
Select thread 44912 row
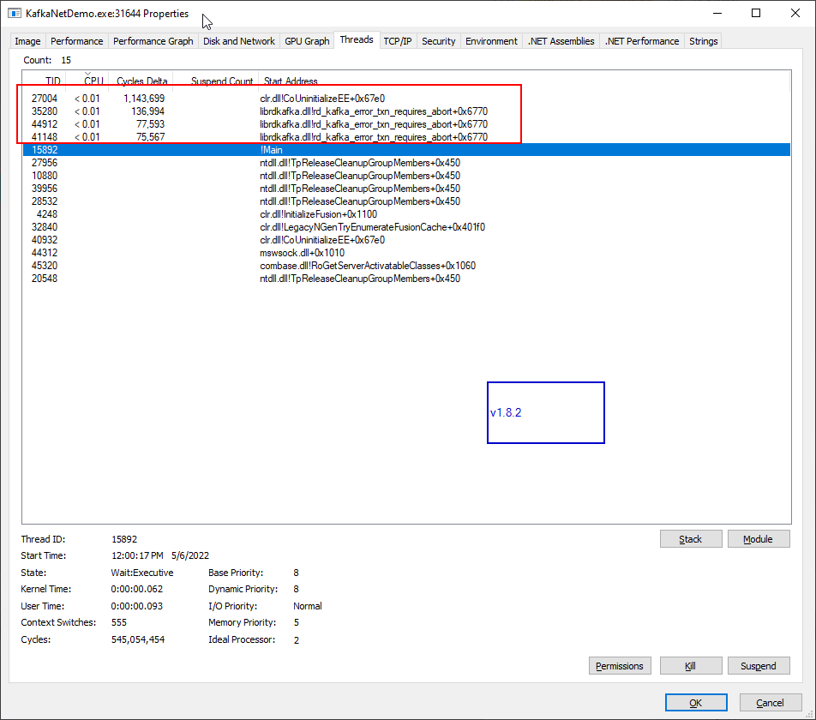[x=406, y=124]
